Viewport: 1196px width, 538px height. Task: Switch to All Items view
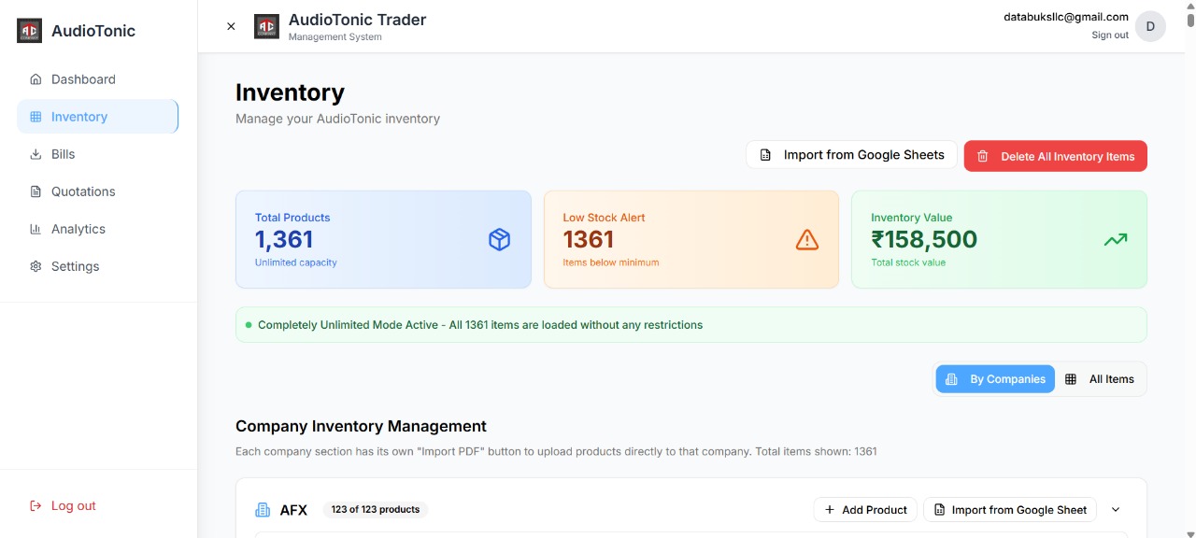point(1100,379)
